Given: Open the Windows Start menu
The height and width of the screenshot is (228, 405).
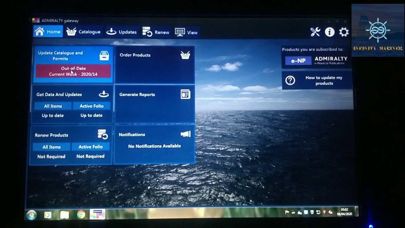Looking at the screenshot, I should [x=32, y=215].
